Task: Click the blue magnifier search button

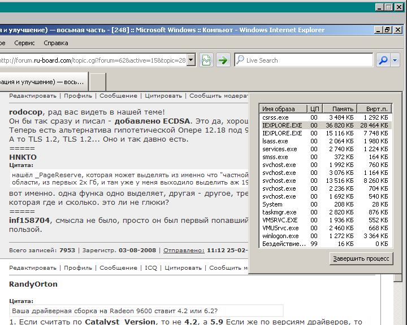Action: [x=383, y=60]
